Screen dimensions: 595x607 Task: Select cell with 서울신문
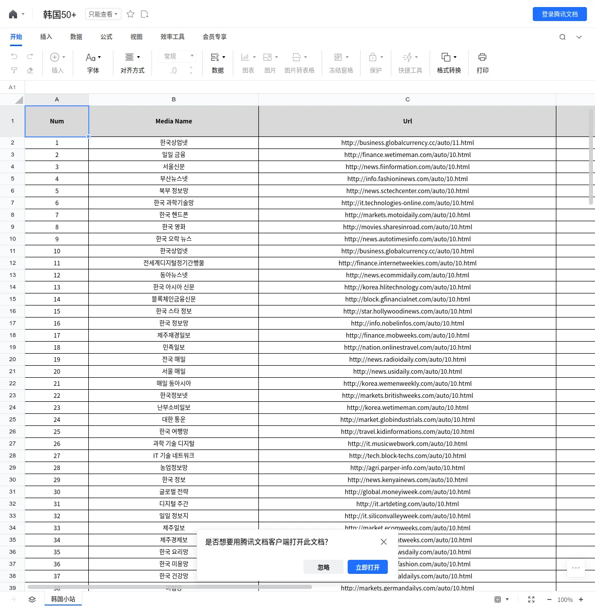(x=174, y=167)
